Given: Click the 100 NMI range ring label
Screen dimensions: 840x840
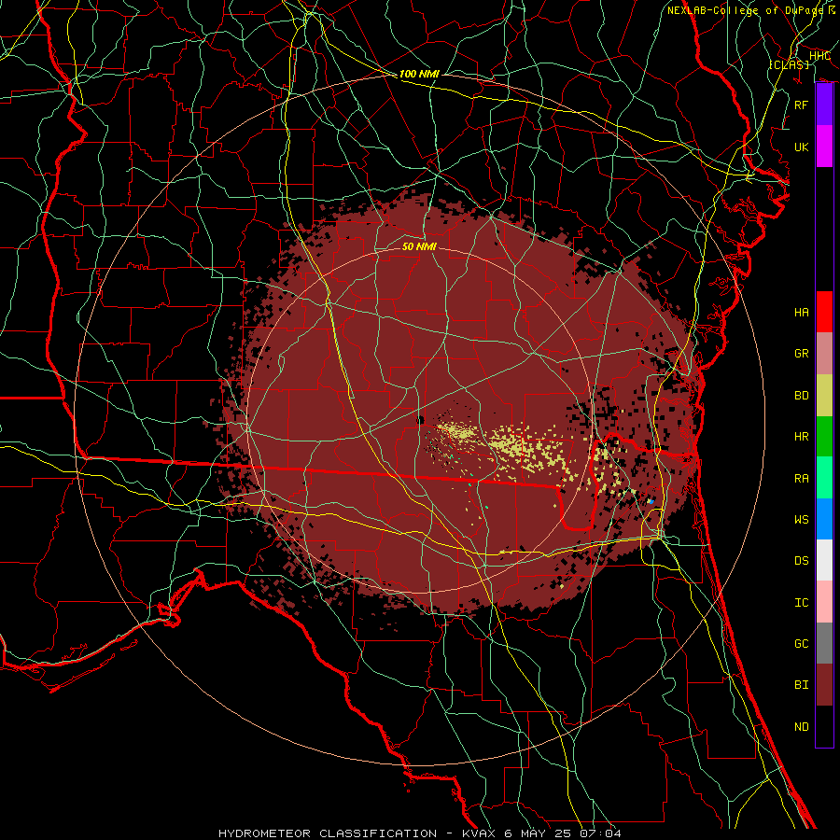Looking at the screenshot, I should 419,74.
